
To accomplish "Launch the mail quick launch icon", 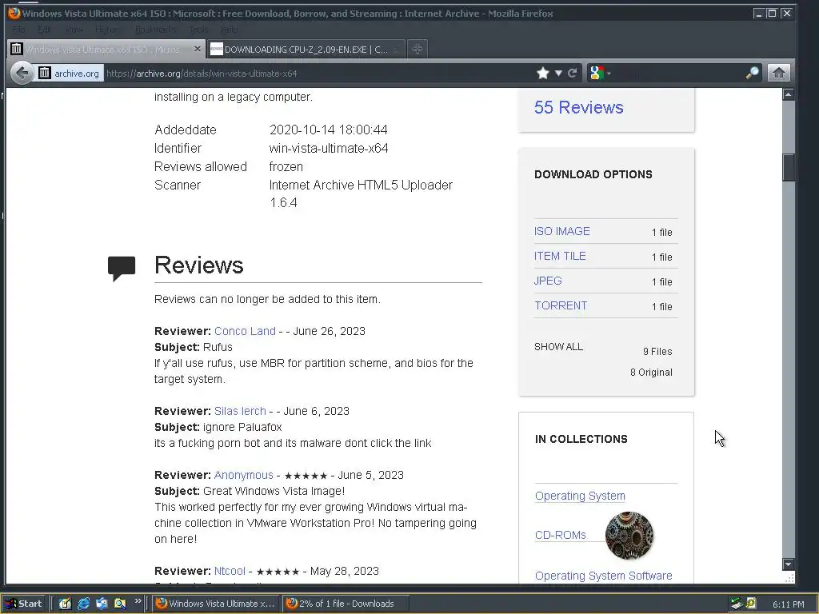I will pos(102,604).
